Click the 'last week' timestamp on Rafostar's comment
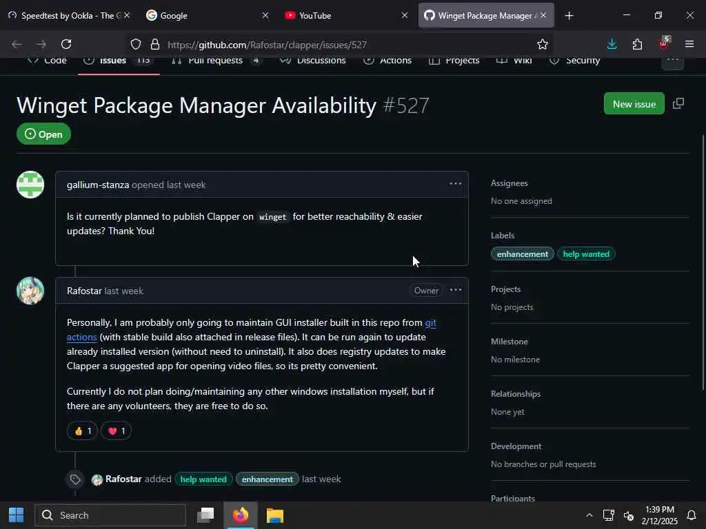706x529 pixels. coord(124,291)
